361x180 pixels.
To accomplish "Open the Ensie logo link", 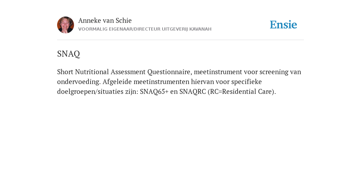I will click(x=283, y=25).
